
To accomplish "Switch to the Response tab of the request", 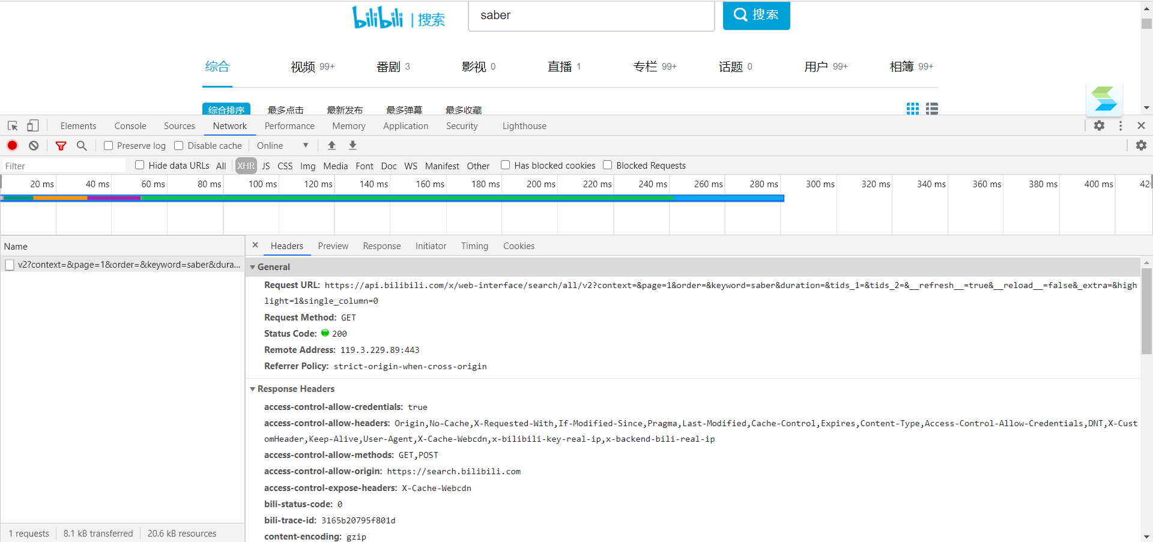I will pyautogui.click(x=382, y=245).
